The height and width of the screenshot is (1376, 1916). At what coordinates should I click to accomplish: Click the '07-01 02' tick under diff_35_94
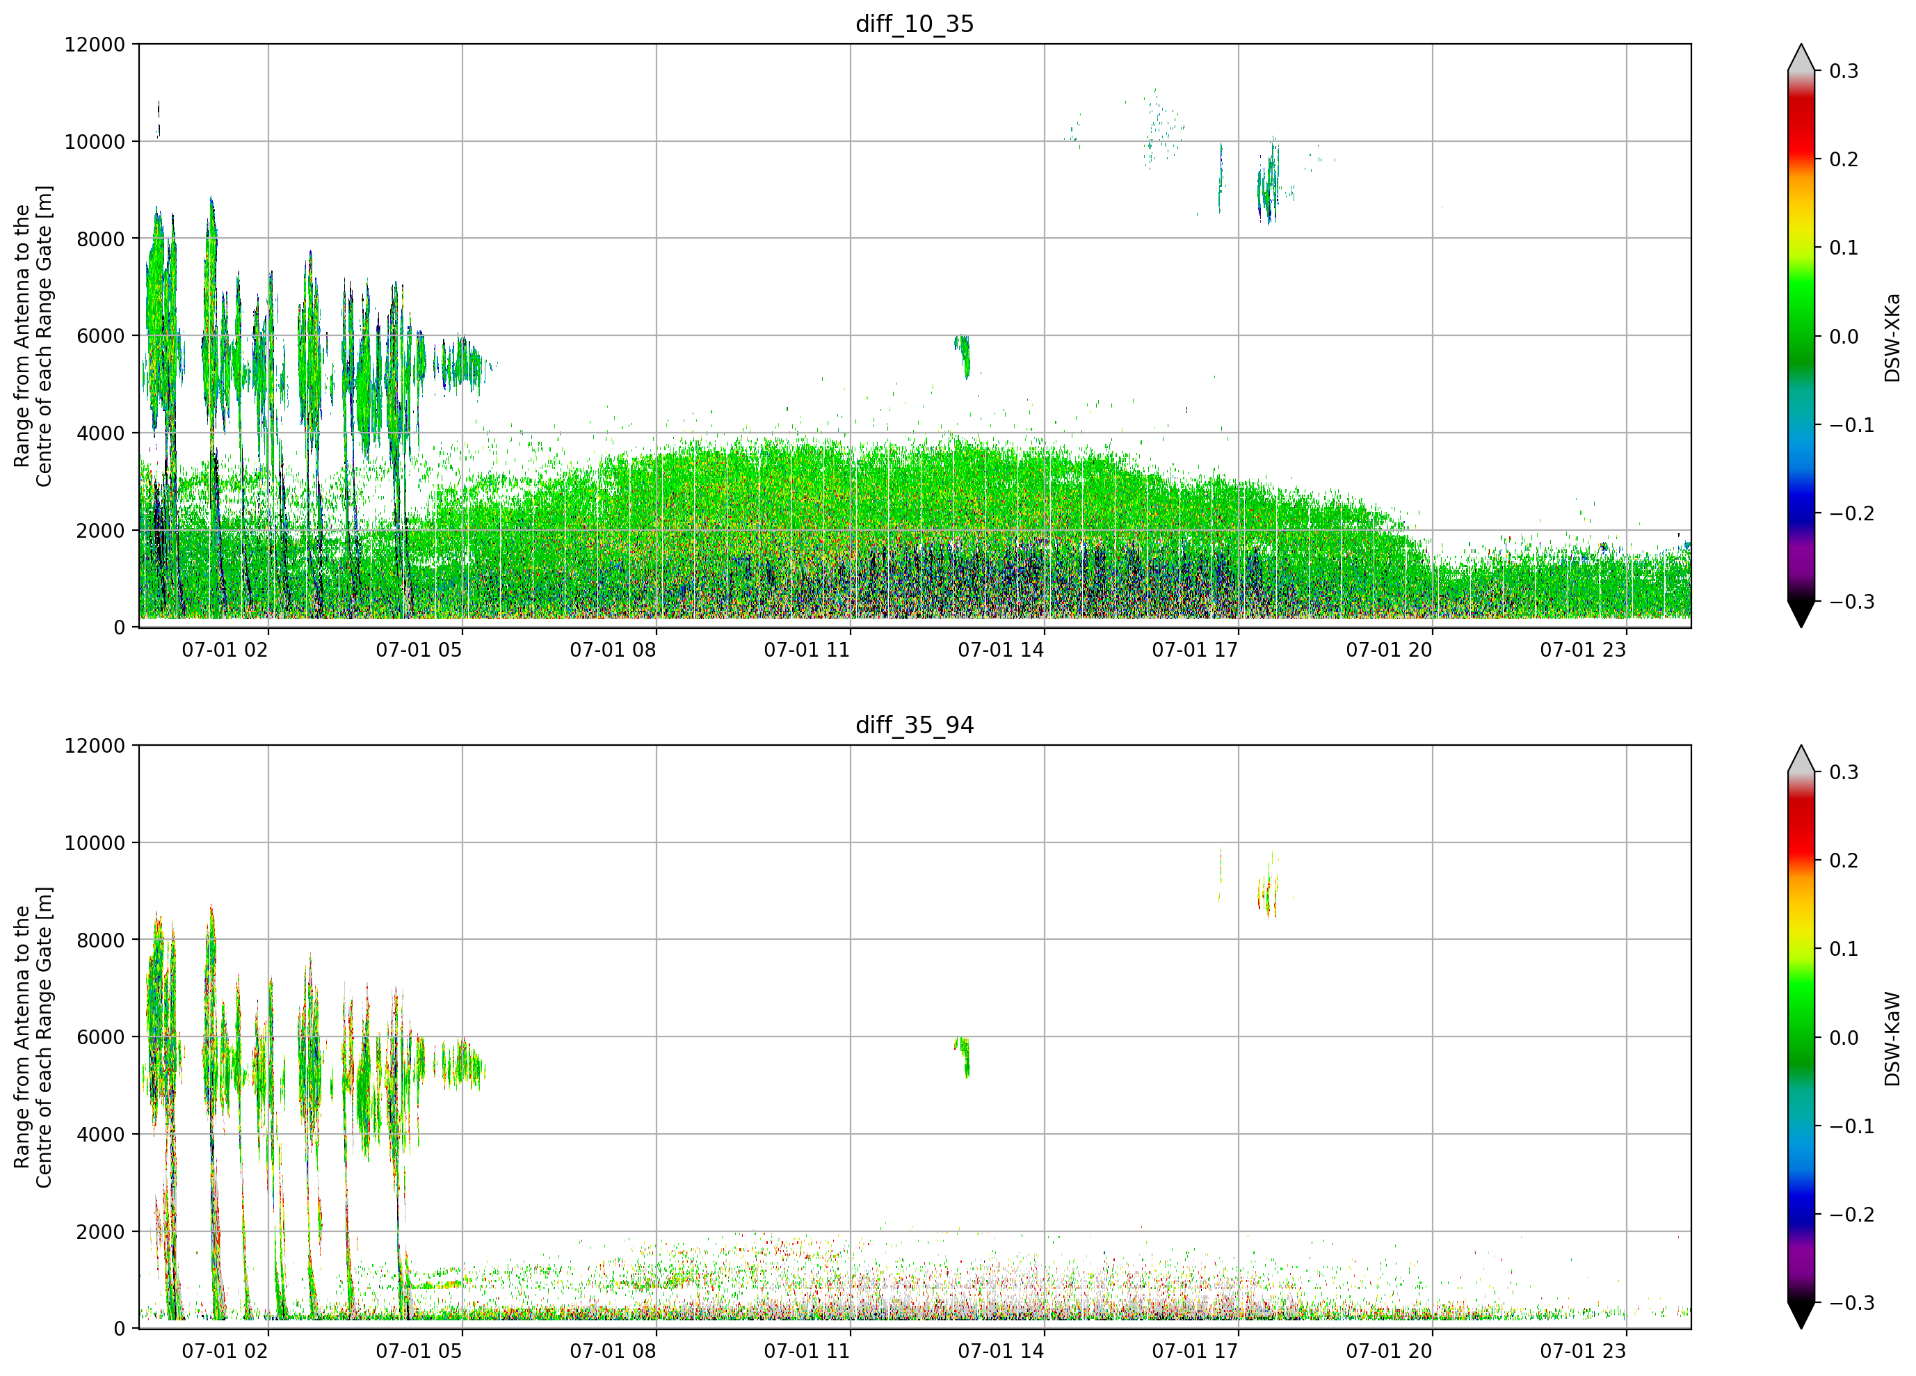pos(225,1351)
